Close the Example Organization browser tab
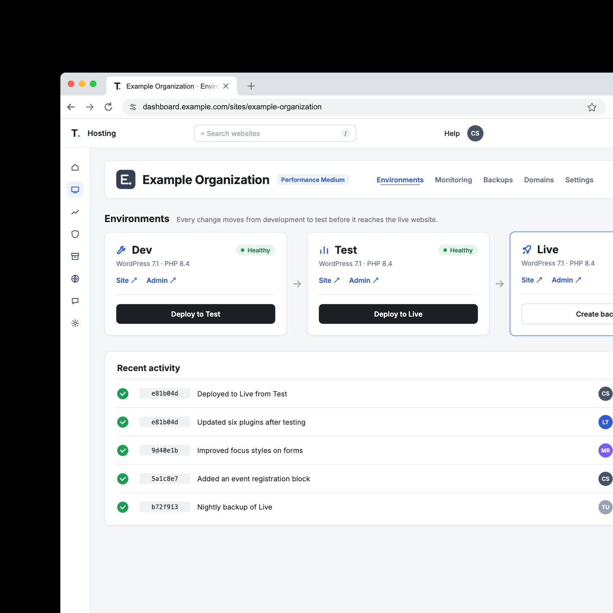This screenshot has width=613, height=613. click(x=226, y=86)
